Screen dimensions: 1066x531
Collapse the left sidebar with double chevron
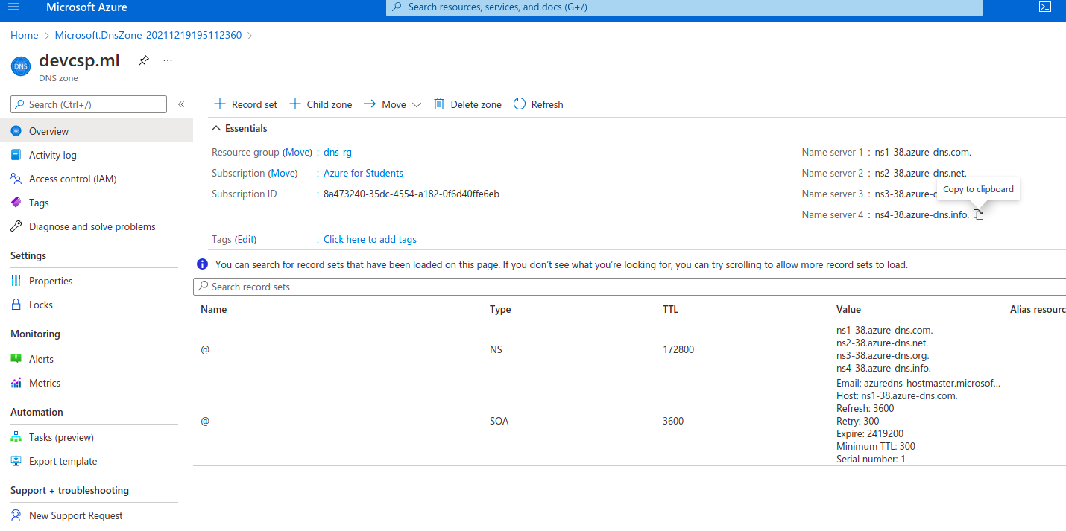click(x=181, y=104)
